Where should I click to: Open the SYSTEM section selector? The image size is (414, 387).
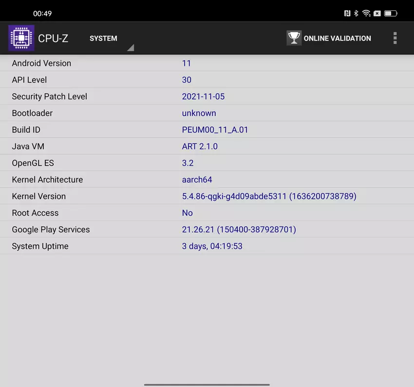click(x=103, y=39)
